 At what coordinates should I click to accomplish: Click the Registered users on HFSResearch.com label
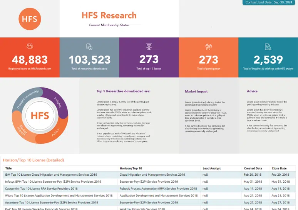point(30,69)
